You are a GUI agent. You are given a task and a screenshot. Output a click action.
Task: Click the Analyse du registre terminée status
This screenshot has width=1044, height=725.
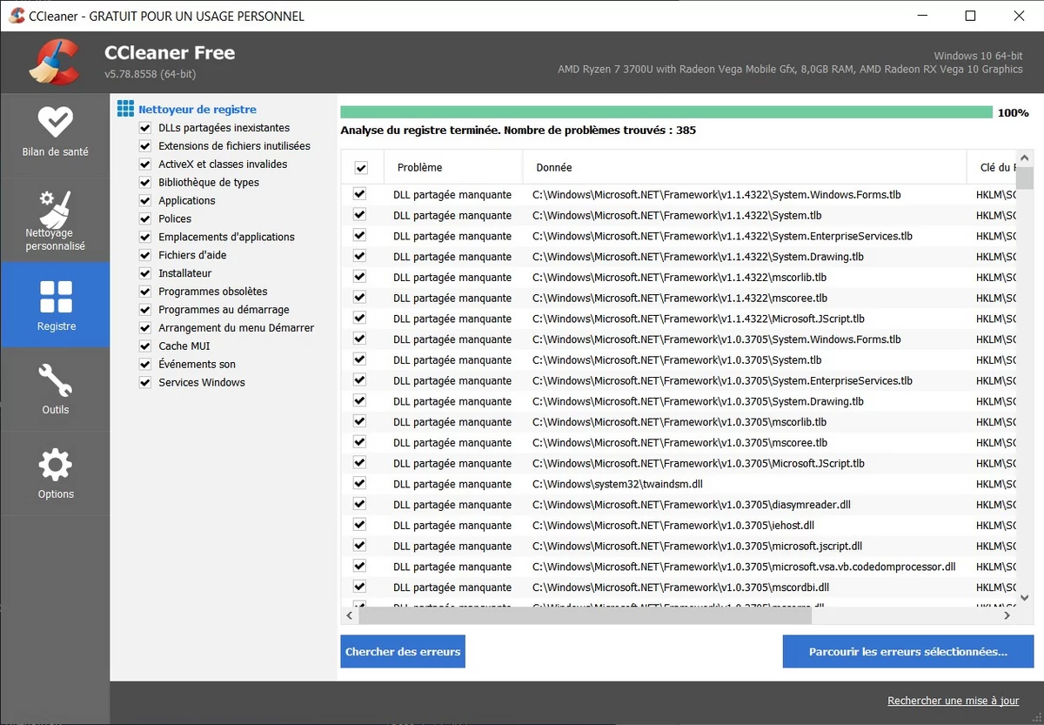pos(518,131)
